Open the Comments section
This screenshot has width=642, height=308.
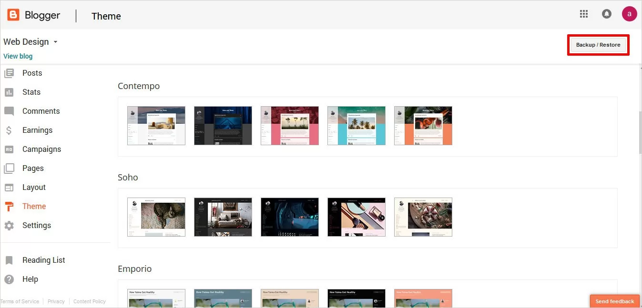41,111
